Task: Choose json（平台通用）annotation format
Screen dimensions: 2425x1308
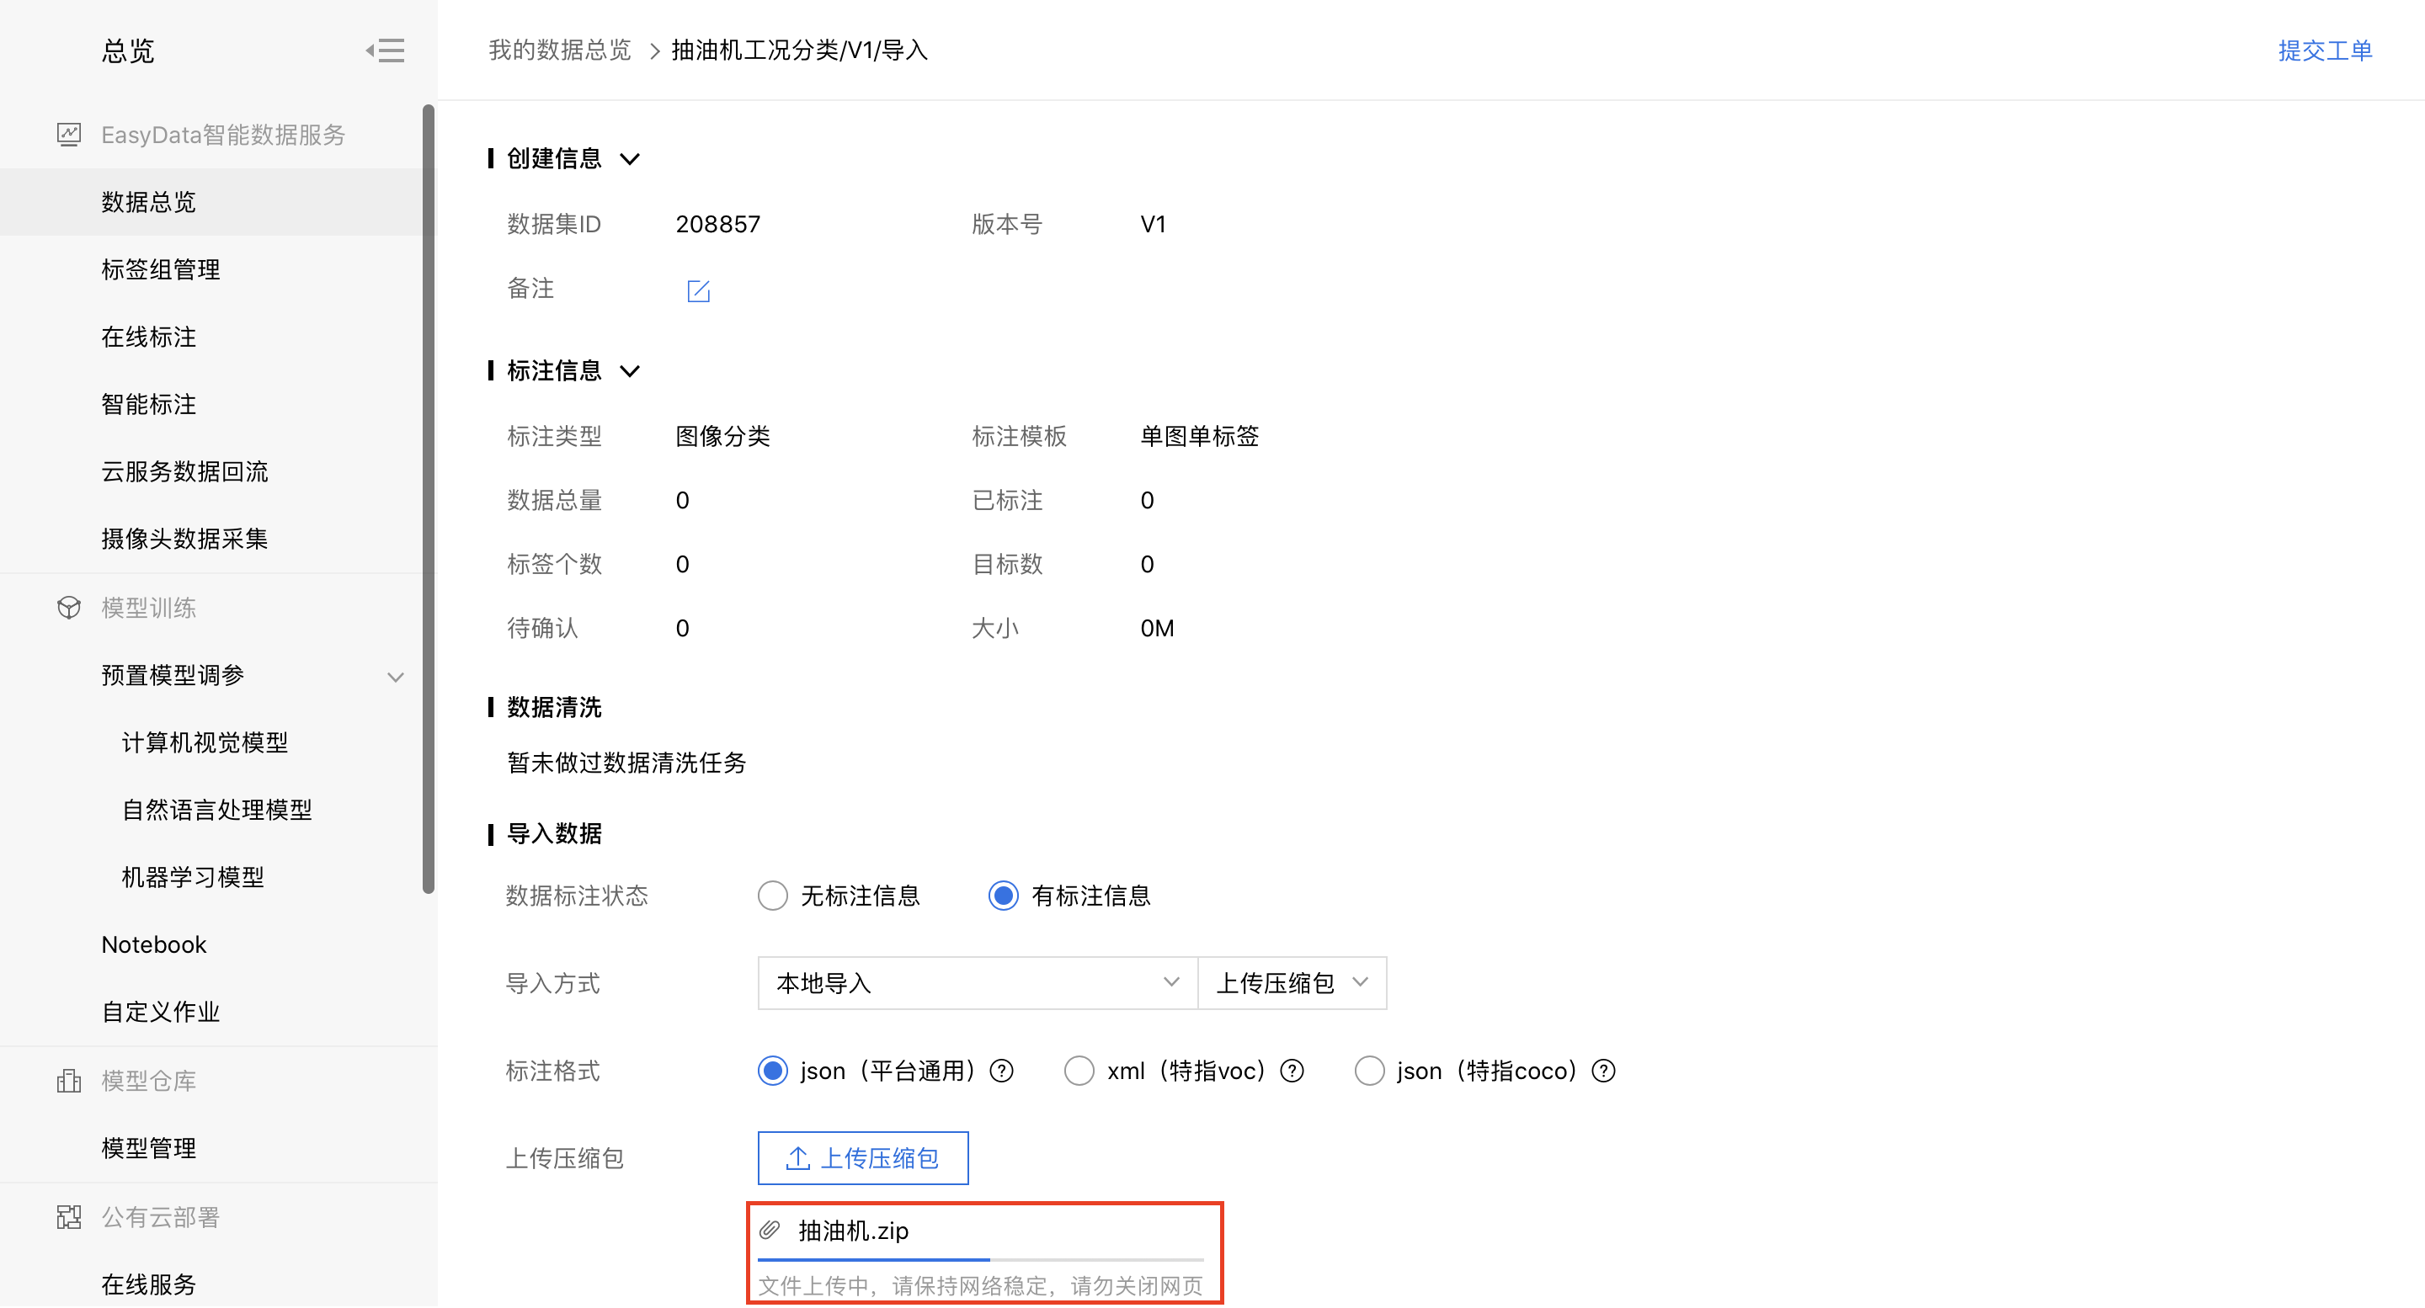Action: (773, 1071)
